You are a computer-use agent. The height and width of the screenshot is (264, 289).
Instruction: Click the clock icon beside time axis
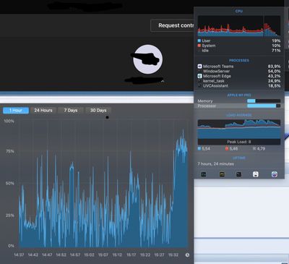coord(187,255)
